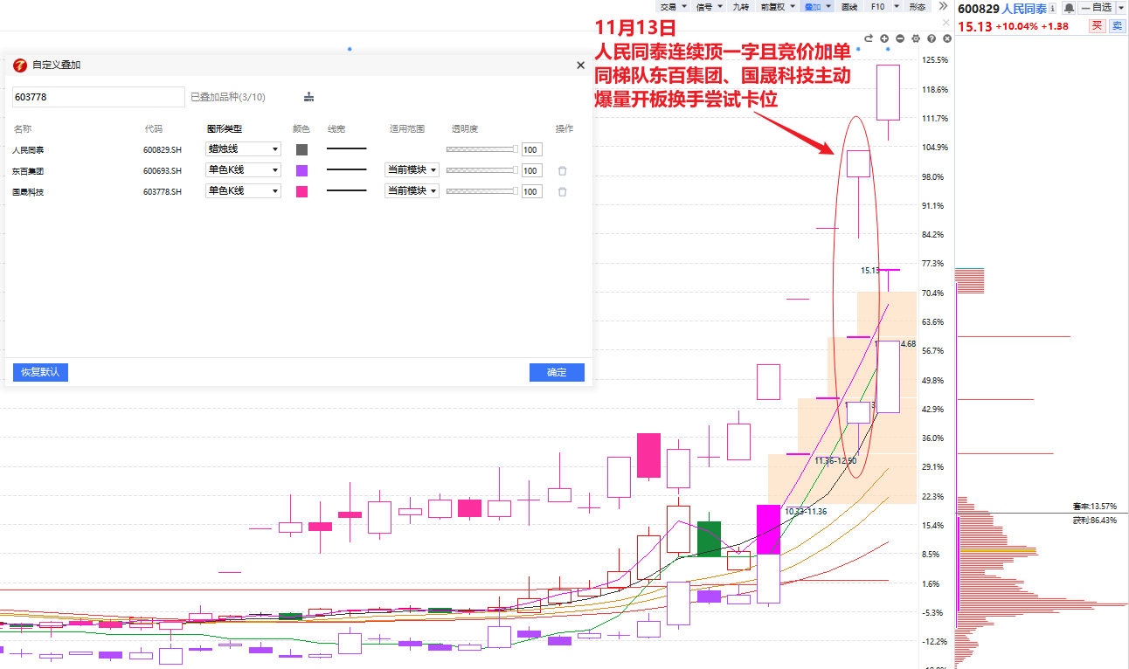This screenshot has height=669, width=1129.
Task: Click the share arrow icon above chart
Action: [869, 38]
